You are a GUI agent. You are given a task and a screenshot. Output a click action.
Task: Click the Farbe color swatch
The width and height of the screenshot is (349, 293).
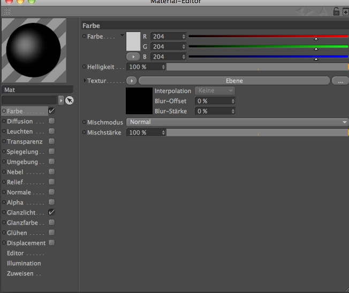tap(133, 41)
